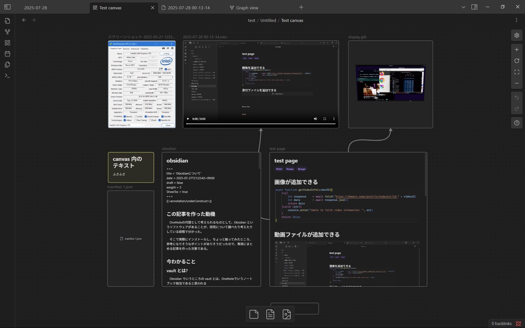Zoom in on canvas
525x328 pixels.
(x=517, y=50)
